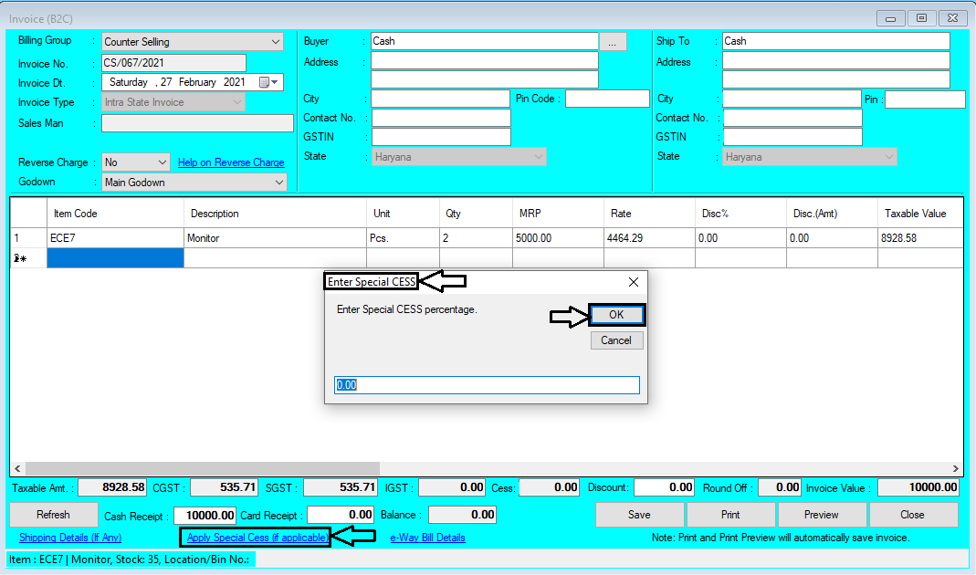Open the Main Godown selection dropdown
The width and height of the screenshot is (976, 575).
tap(278, 182)
